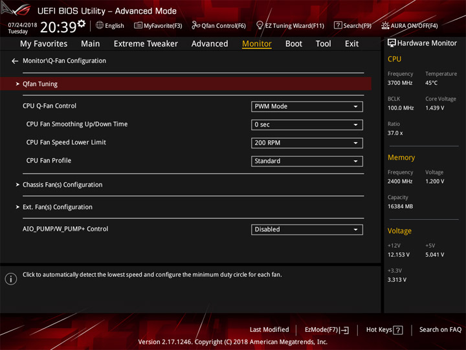Open the Extreme Tweaker tab
The image size is (466, 350).
[x=146, y=44]
